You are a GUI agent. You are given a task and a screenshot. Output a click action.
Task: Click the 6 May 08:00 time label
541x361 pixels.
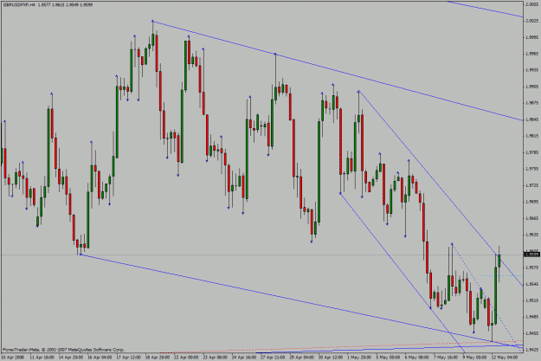417,358
